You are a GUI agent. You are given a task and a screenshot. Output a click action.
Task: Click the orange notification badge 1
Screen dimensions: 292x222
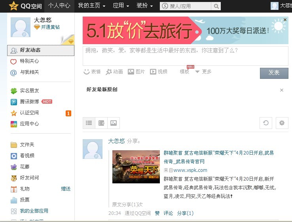coord(68,113)
